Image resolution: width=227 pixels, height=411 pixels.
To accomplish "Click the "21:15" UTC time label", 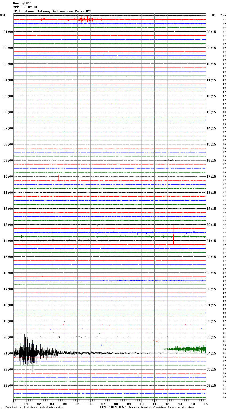I will point(211,241).
